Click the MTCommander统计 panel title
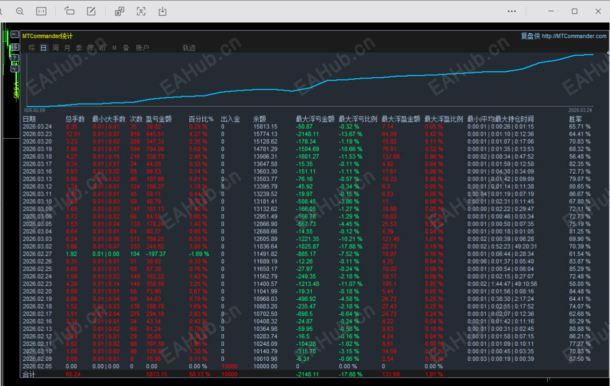 coord(47,36)
